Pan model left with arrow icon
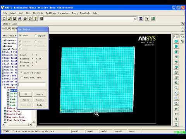This screenshot has width=186, height=139. tap(176, 109)
